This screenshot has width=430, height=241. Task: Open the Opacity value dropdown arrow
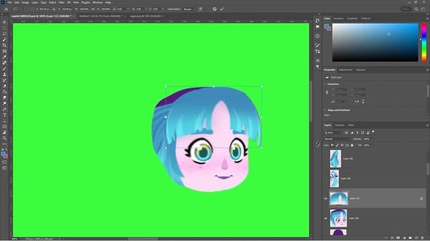pyautogui.click(x=372, y=139)
